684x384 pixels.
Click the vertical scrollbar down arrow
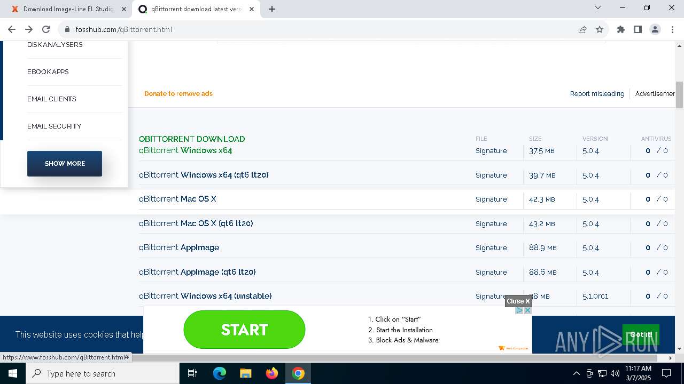pos(679,349)
